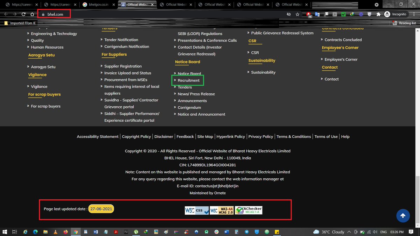Open the Telegram taskbar icon

click(x=247, y=232)
